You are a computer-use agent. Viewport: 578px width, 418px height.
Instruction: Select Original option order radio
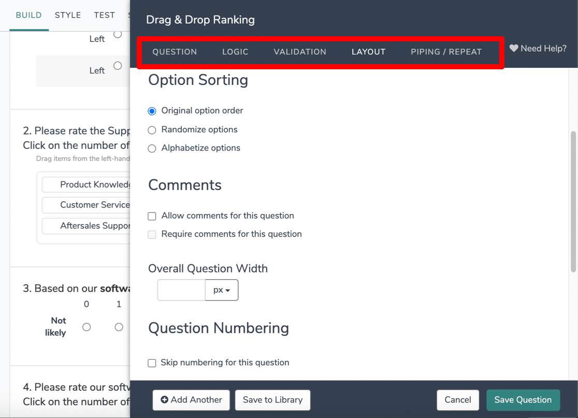pyautogui.click(x=152, y=111)
